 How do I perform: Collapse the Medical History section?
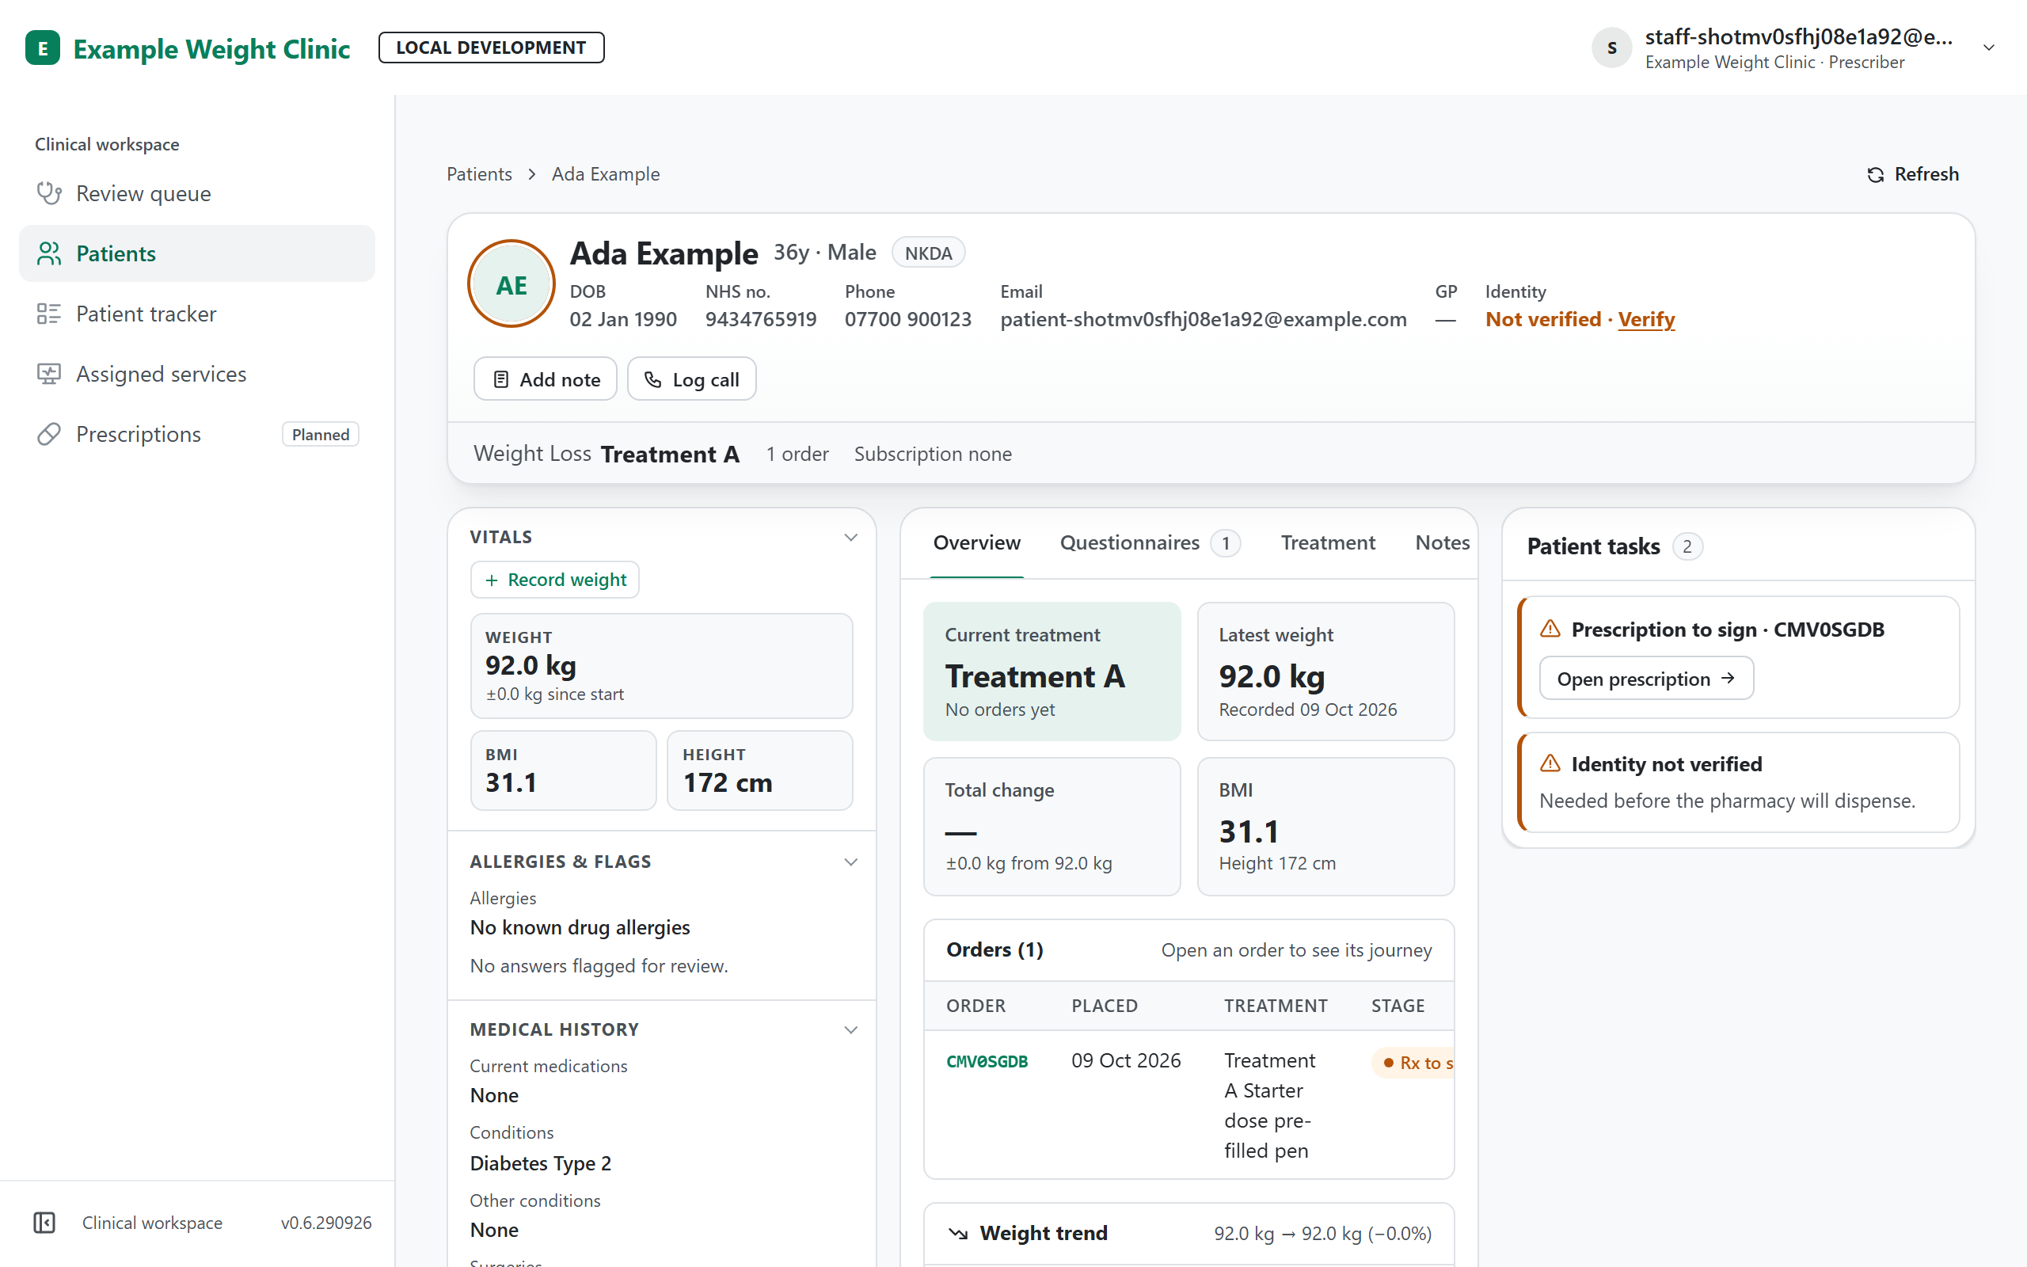click(851, 1030)
